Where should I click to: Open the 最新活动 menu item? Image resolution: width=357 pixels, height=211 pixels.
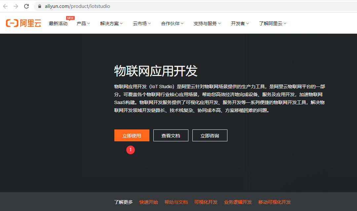click(58, 23)
